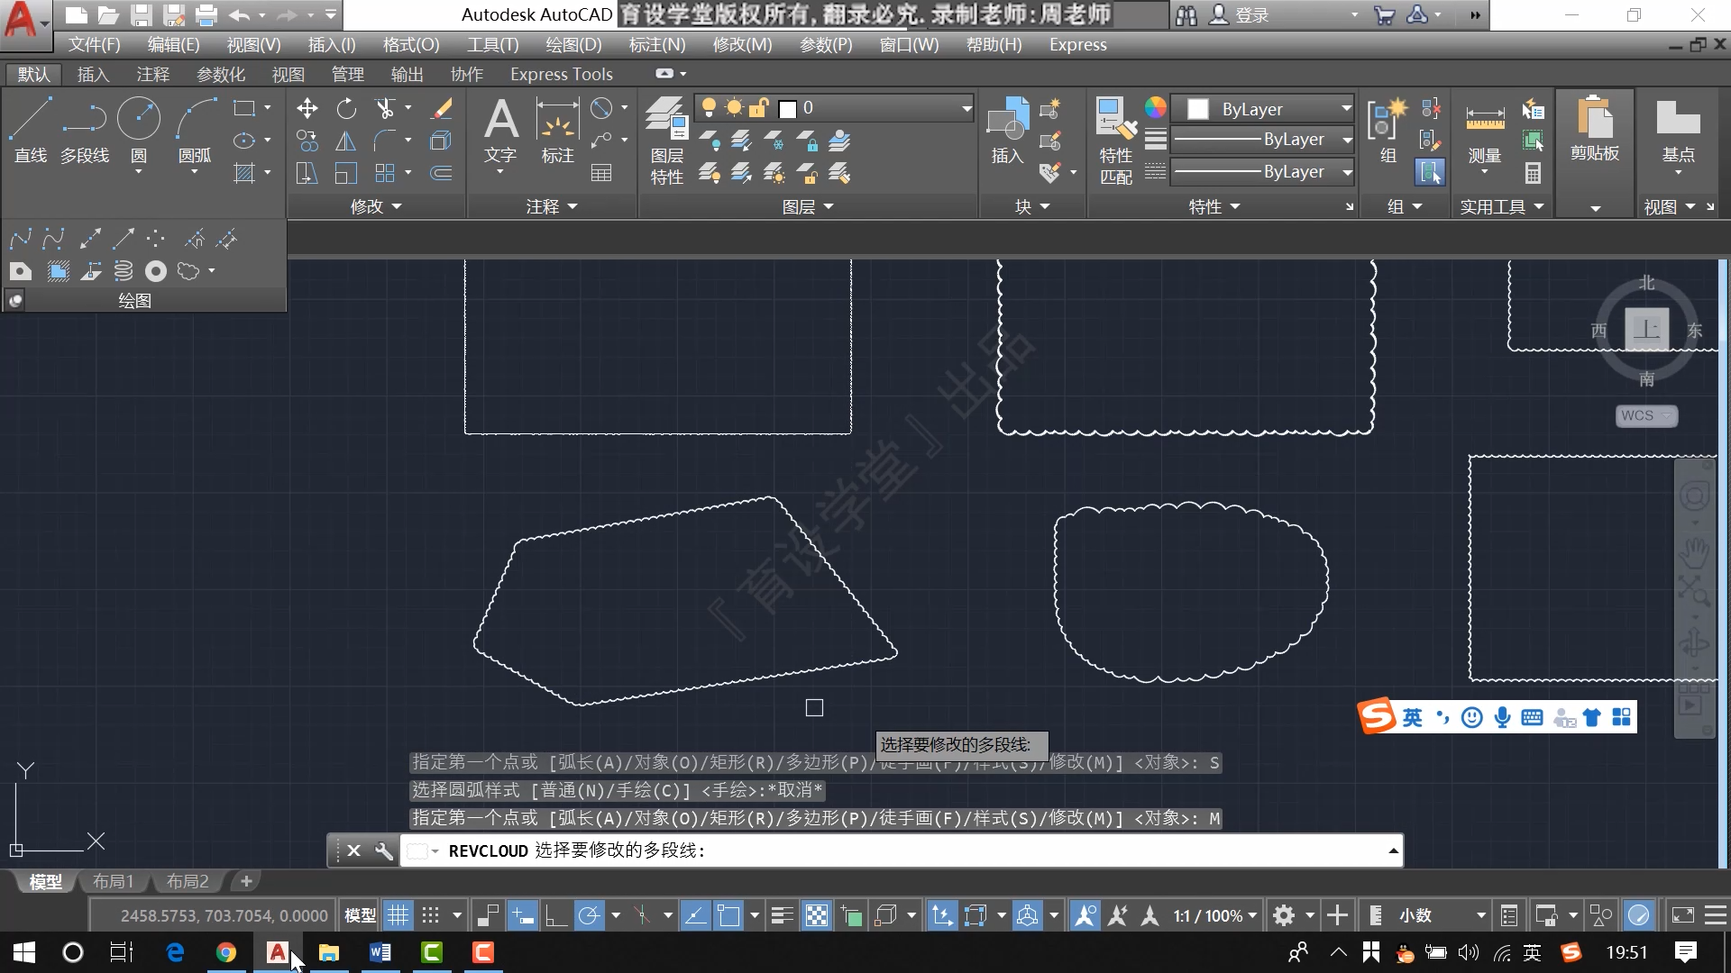
Task: Click Match Properties (特性匹配) icon
Action: (1116, 140)
